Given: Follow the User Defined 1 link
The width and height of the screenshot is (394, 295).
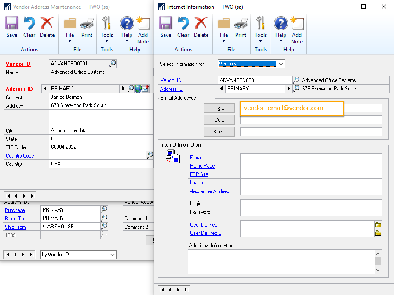Looking at the screenshot, I should pos(205,224).
